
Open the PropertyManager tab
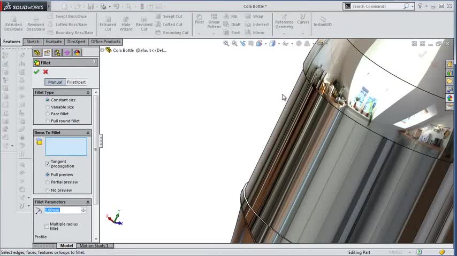(x=47, y=53)
